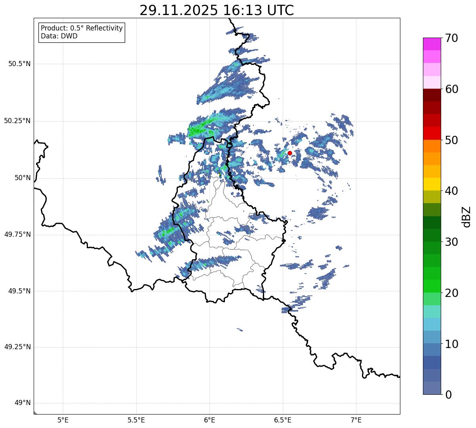The height and width of the screenshot is (428, 476).
Task: Click the bright green colorbar swatch above 20
Action: click(x=432, y=286)
